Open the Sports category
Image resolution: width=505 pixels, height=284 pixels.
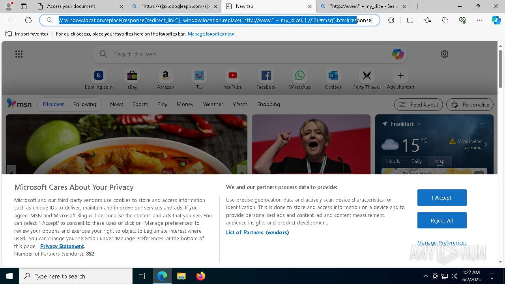(x=140, y=104)
